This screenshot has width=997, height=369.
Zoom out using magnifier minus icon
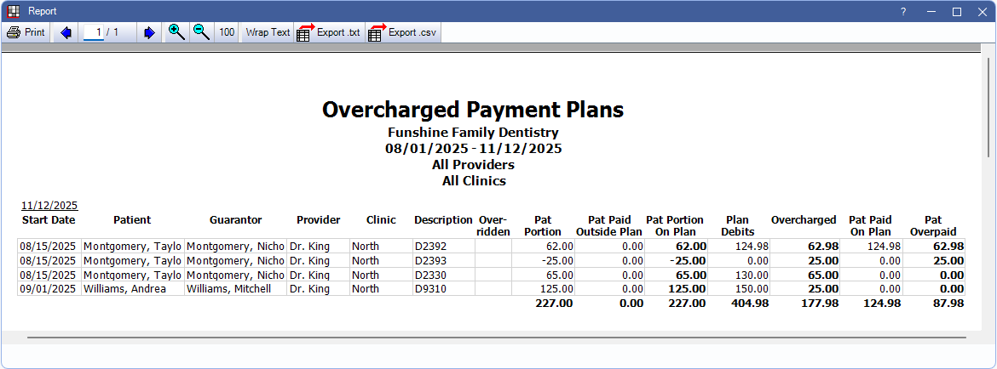(x=201, y=32)
